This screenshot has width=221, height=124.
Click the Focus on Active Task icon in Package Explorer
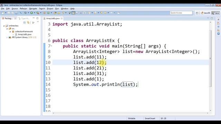[33, 22]
